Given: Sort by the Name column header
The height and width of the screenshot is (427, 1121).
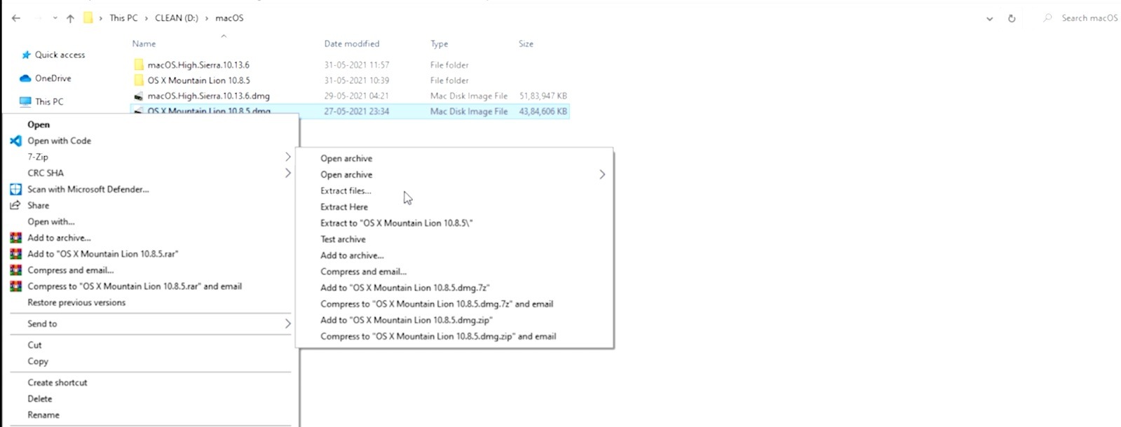Looking at the screenshot, I should 144,43.
